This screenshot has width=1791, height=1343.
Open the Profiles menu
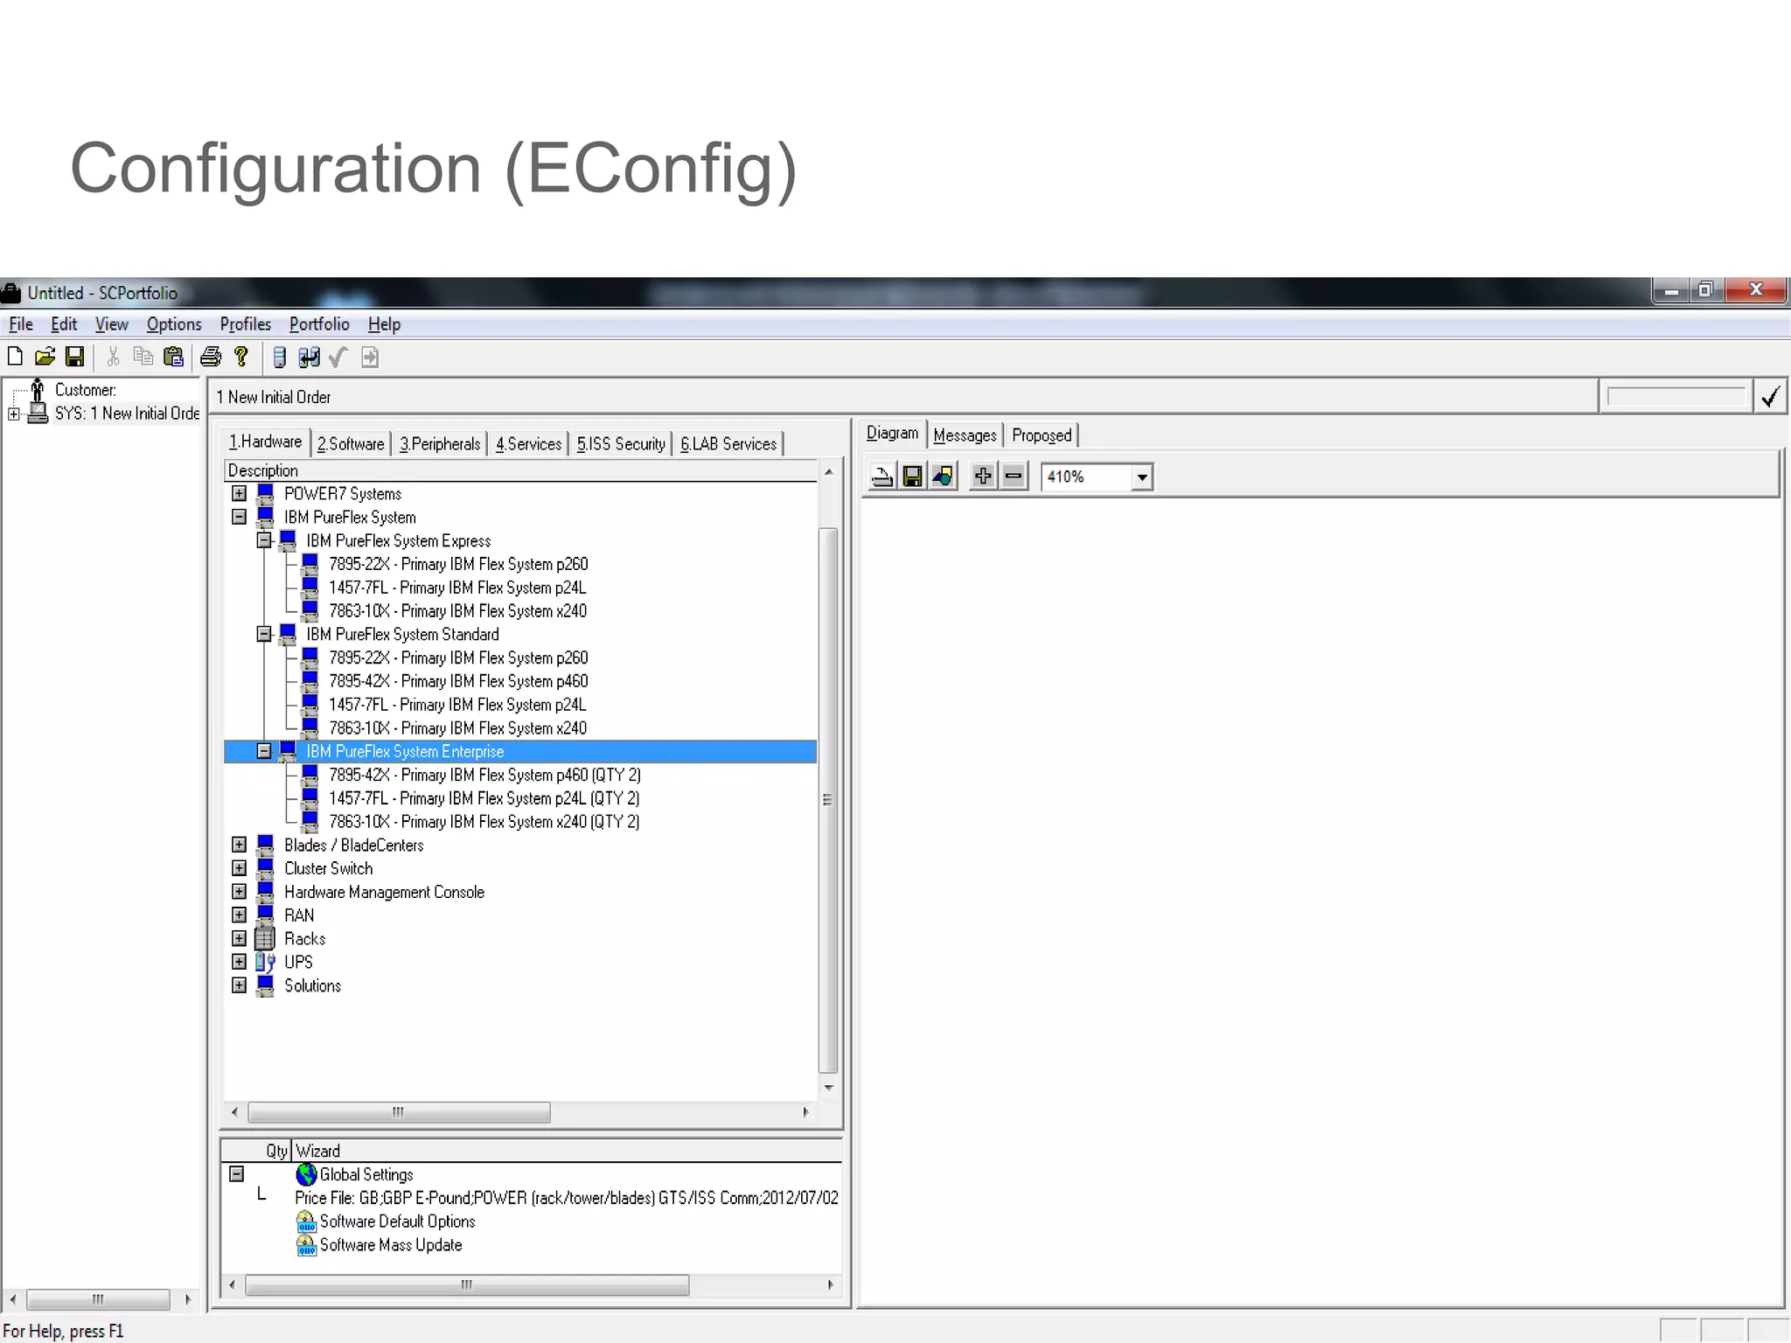[246, 324]
